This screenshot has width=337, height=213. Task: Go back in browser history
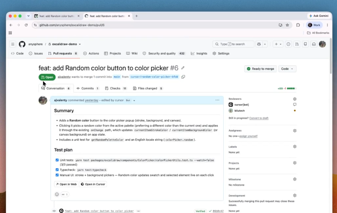point(11,25)
